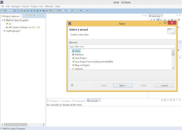Open the Back history dropdown arrow

[81, 11]
